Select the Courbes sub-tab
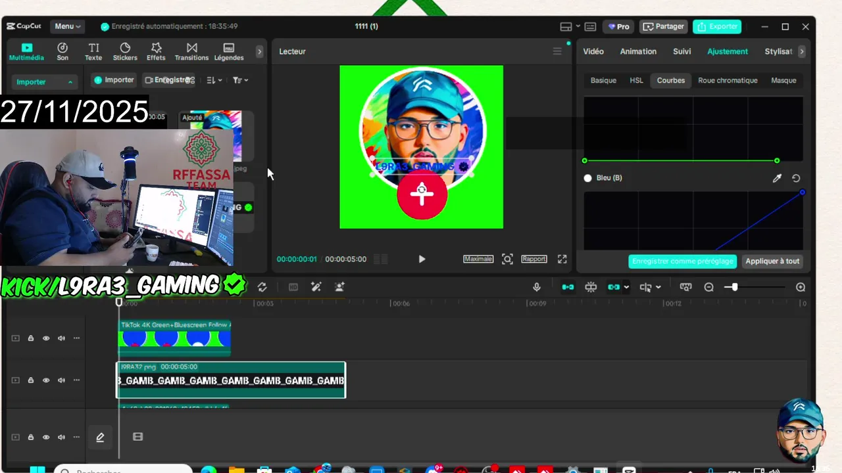Viewport: 842px width, 473px height. [671, 80]
